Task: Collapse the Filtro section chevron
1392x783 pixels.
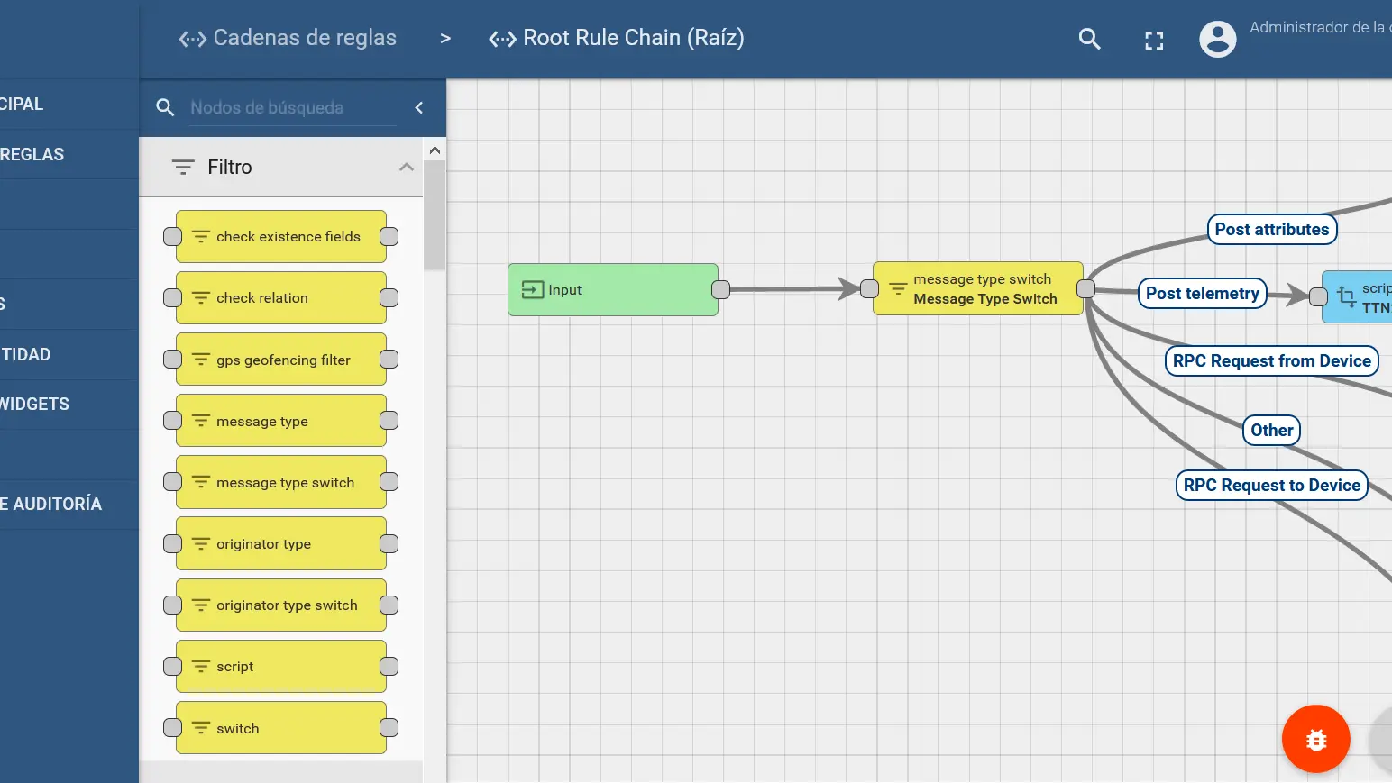Action: (407, 167)
